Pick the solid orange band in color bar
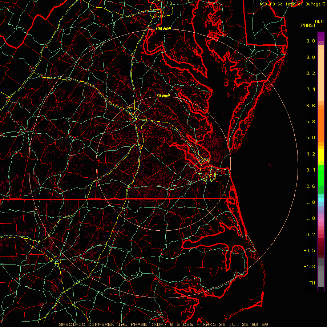The height and width of the screenshot is (327, 327). click(x=321, y=125)
